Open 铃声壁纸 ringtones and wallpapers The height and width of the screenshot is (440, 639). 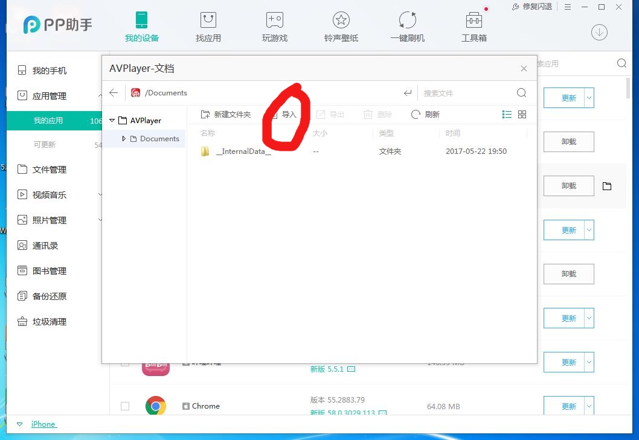coord(341,25)
